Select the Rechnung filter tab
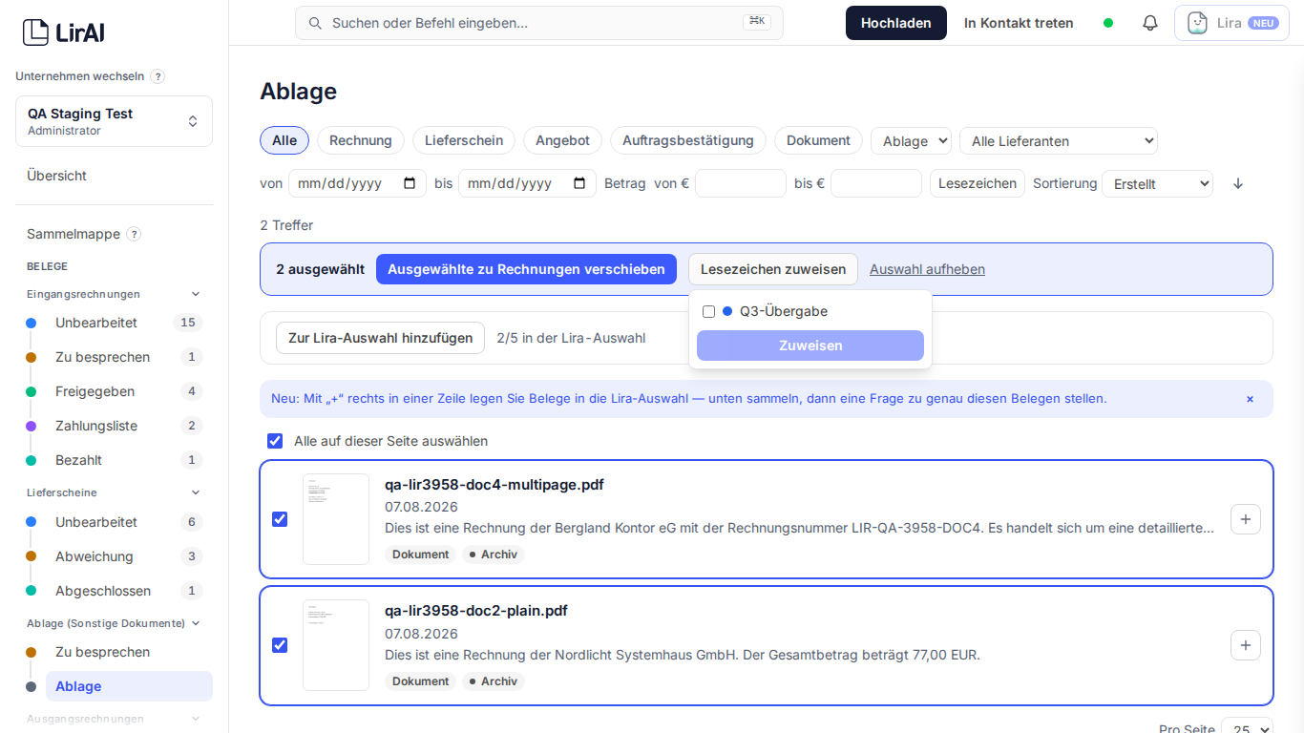The height and width of the screenshot is (733, 1304). [x=361, y=140]
